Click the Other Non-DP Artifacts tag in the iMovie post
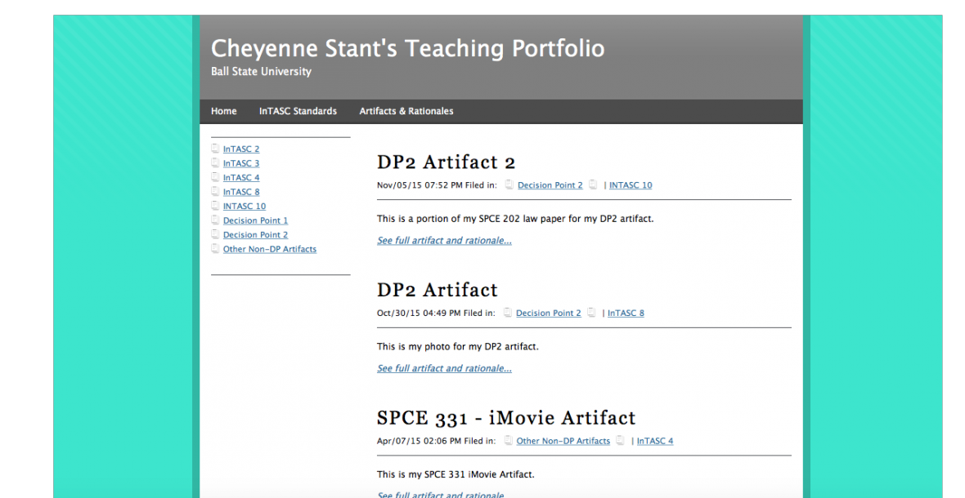Viewport: 965px width, 498px height. [563, 441]
